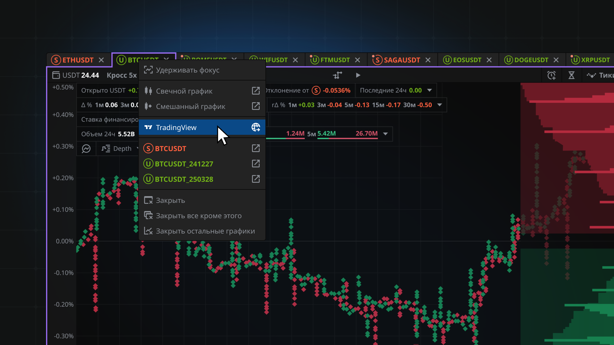Click the 'Кросс 5x' leverage button
The image size is (614, 345).
[x=122, y=75]
